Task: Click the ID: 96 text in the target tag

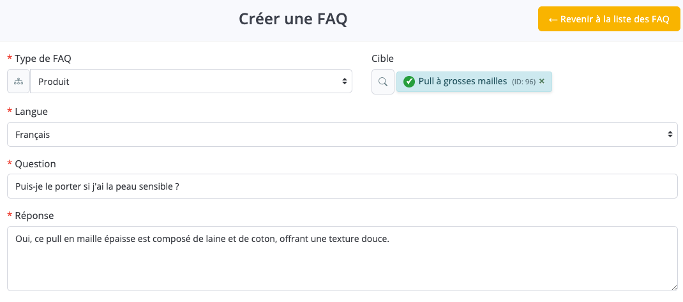Action: click(x=523, y=82)
